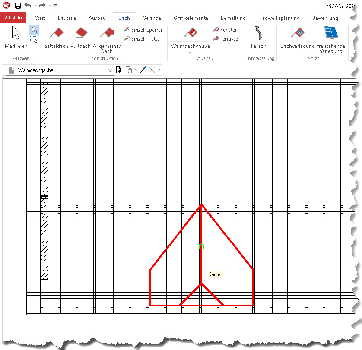Insert a Pultdach roof
362x350 pixels.
click(81, 37)
